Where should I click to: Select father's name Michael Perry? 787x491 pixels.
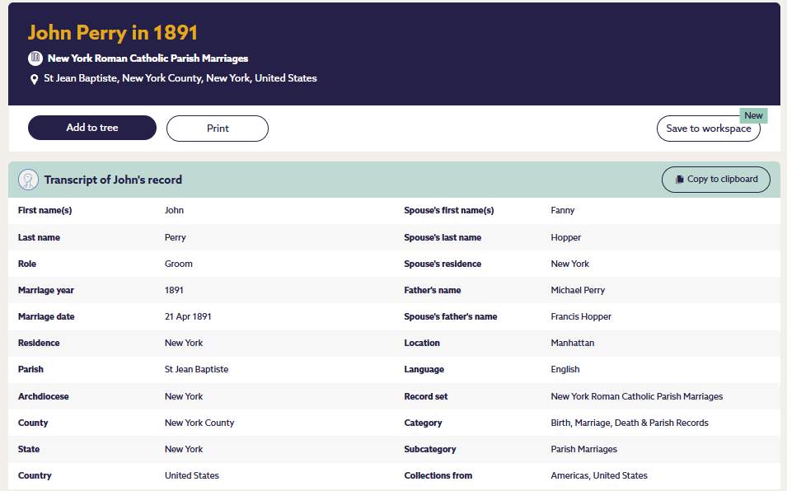(578, 290)
